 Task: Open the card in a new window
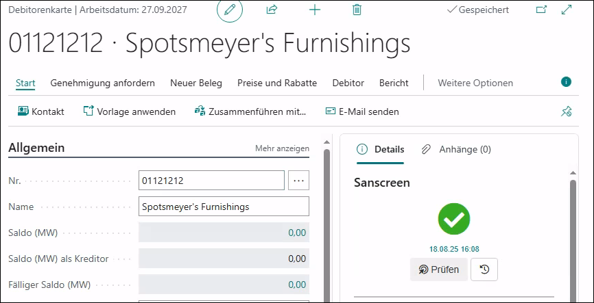541,10
